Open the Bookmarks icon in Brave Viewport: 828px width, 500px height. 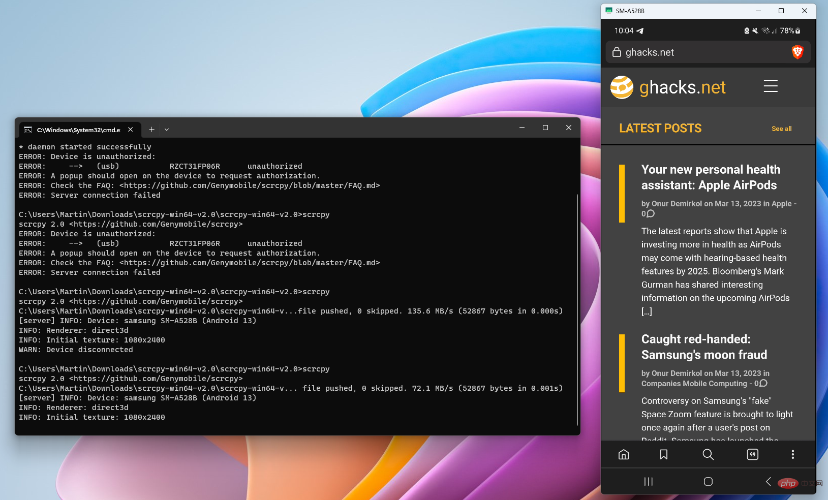coord(663,454)
